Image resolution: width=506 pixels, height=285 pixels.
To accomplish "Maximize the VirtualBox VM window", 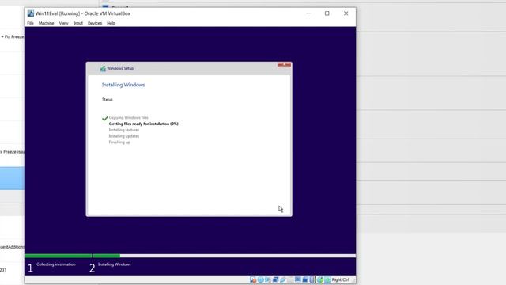I will 327,13.
